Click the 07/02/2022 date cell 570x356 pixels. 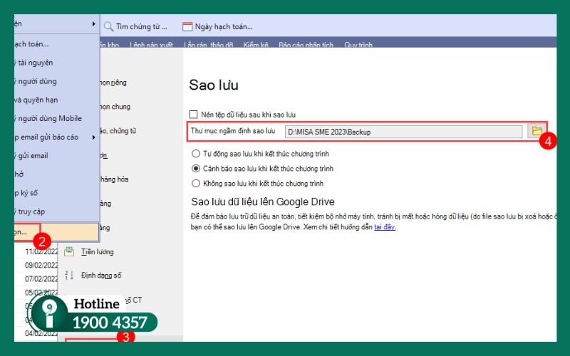(x=41, y=278)
